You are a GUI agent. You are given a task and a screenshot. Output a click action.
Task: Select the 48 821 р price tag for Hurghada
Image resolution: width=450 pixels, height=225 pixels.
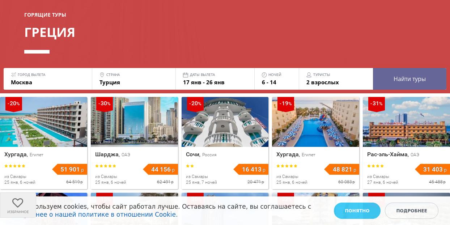tap(342, 169)
